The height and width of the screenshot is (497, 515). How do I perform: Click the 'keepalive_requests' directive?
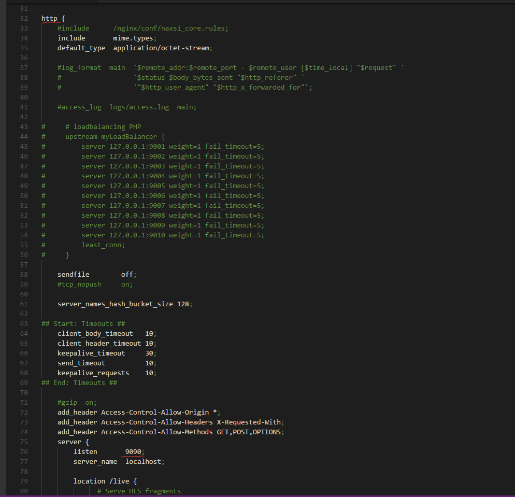[93, 373]
